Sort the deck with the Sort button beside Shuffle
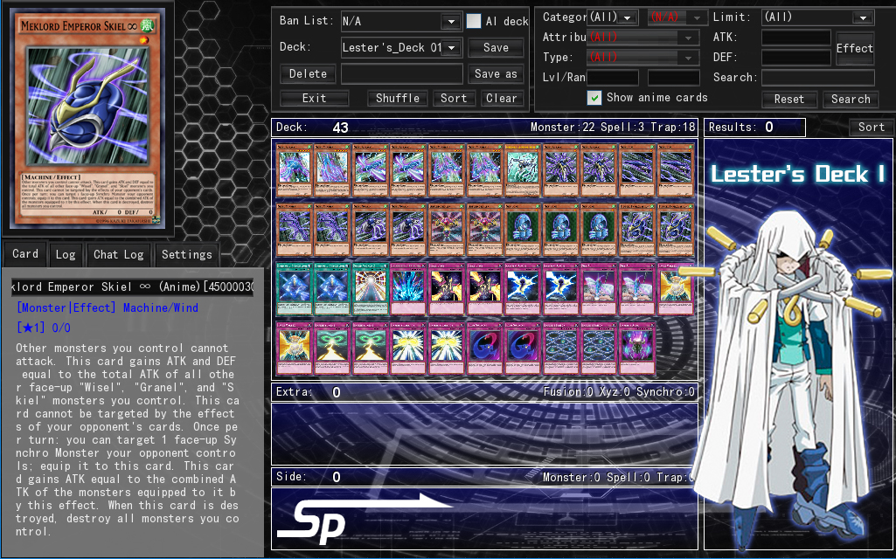The height and width of the screenshot is (559, 896). coord(454,98)
